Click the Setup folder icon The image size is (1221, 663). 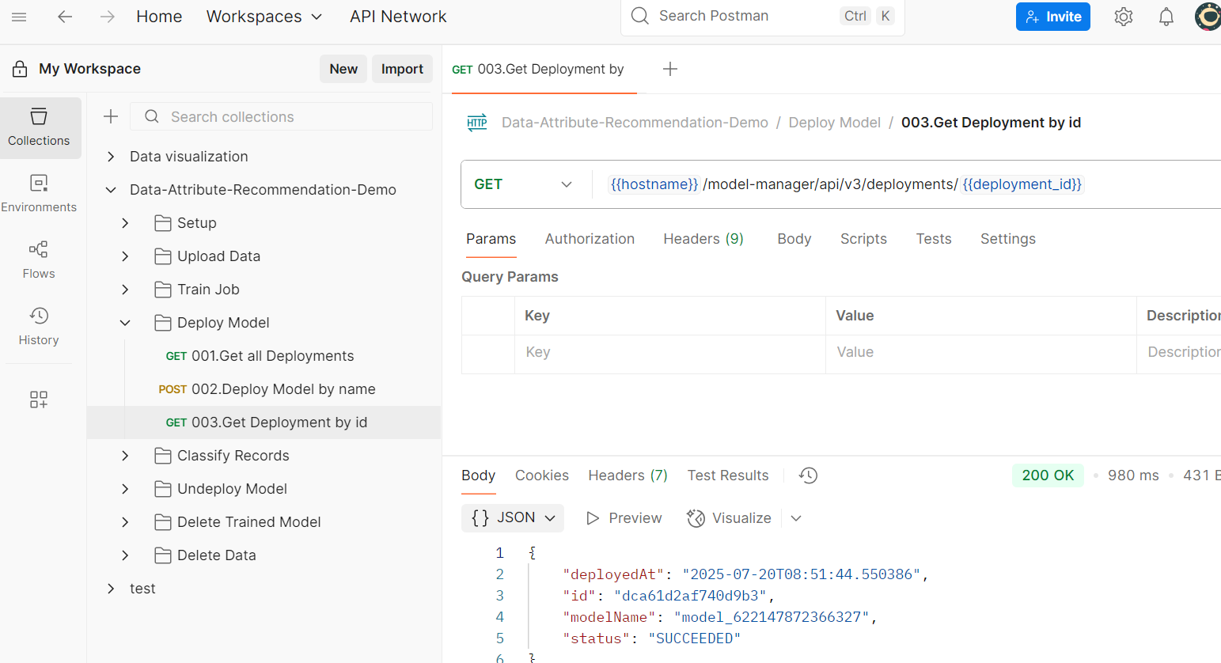(163, 223)
